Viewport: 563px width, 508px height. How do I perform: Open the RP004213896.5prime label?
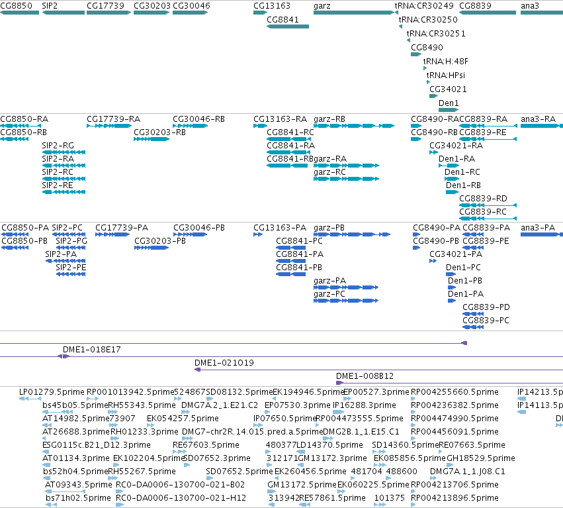point(455,498)
